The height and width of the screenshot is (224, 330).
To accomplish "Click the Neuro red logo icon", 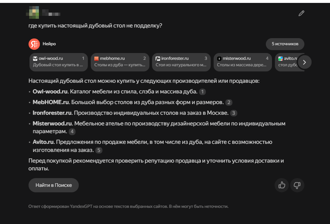I will pos(34,44).
